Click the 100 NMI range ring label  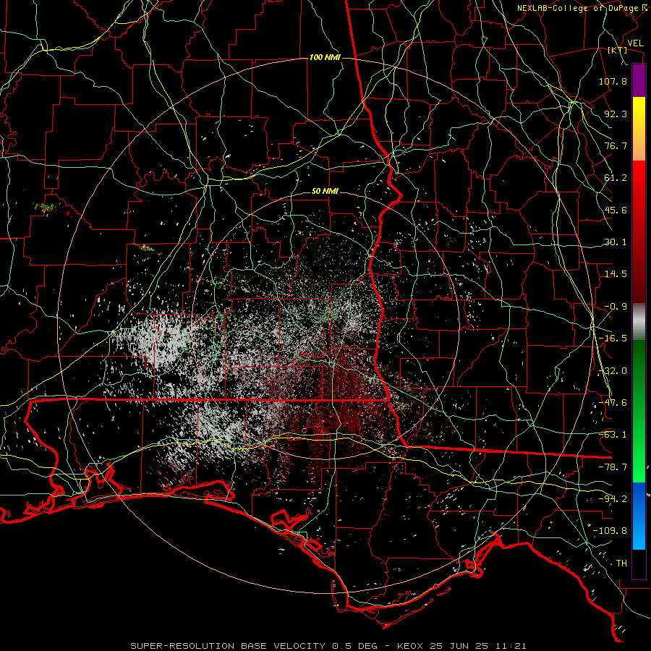coord(325,57)
